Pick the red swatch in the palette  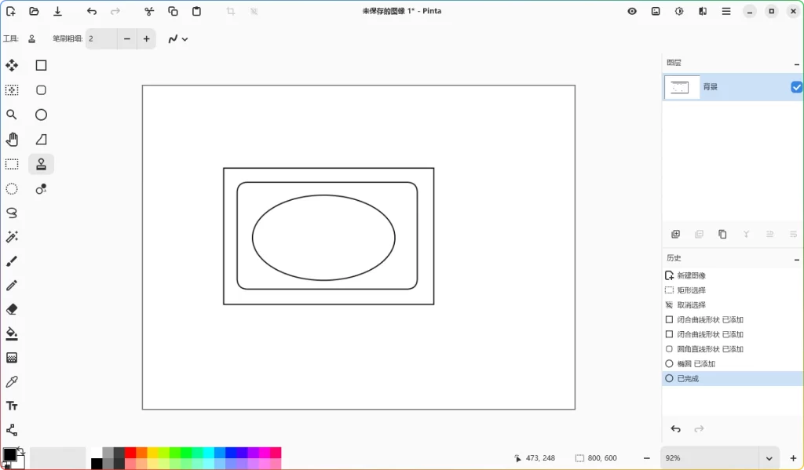pos(130,453)
